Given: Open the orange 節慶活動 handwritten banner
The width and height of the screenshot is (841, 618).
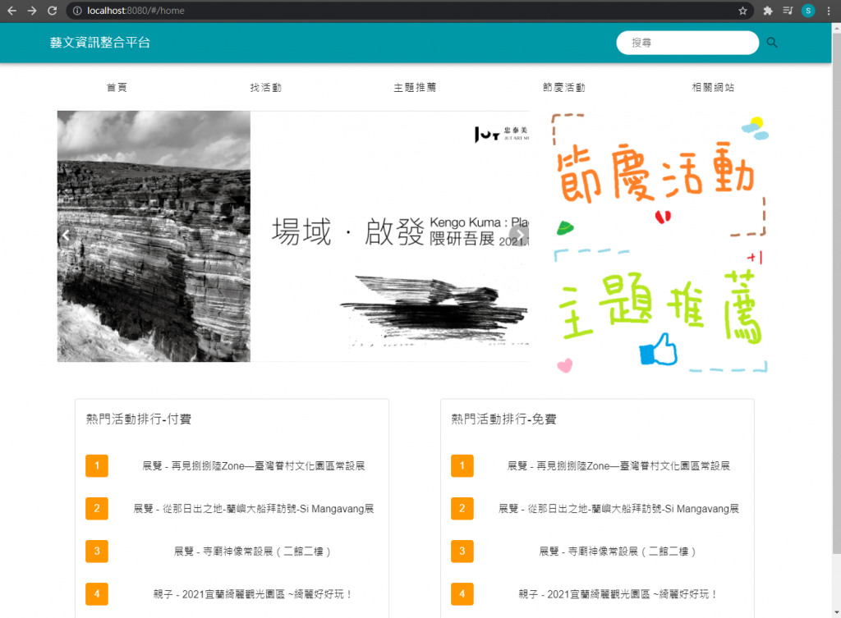Looking at the screenshot, I should click(659, 175).
